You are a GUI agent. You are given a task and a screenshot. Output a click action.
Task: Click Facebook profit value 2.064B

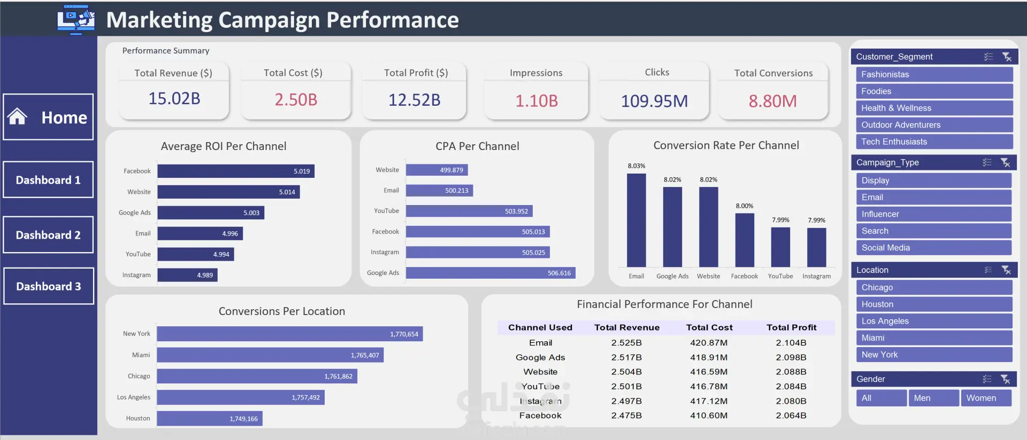pyautogui.click(x=791, y=415)
